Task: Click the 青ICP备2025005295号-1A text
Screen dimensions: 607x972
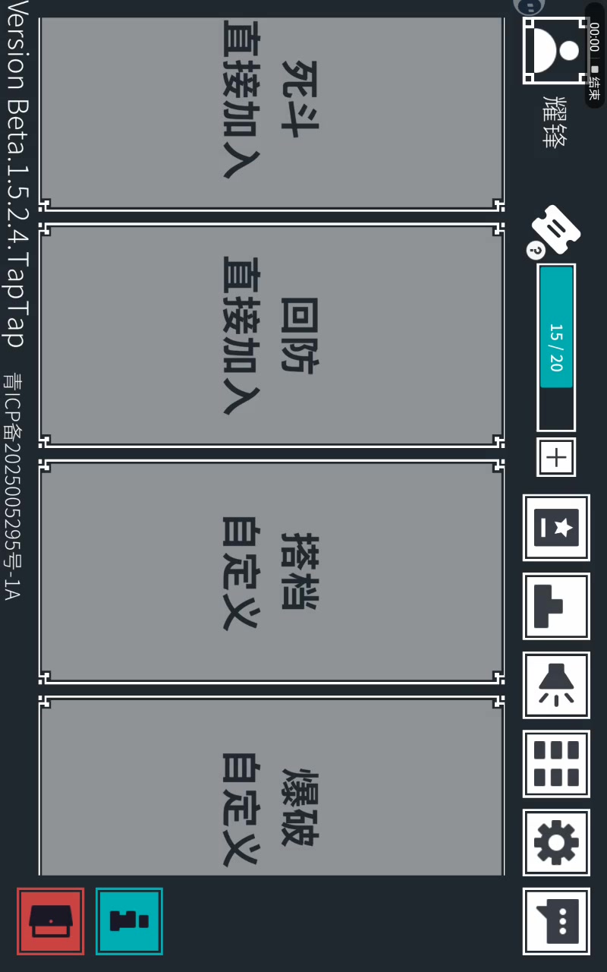Action: click(x=11, y=486)
